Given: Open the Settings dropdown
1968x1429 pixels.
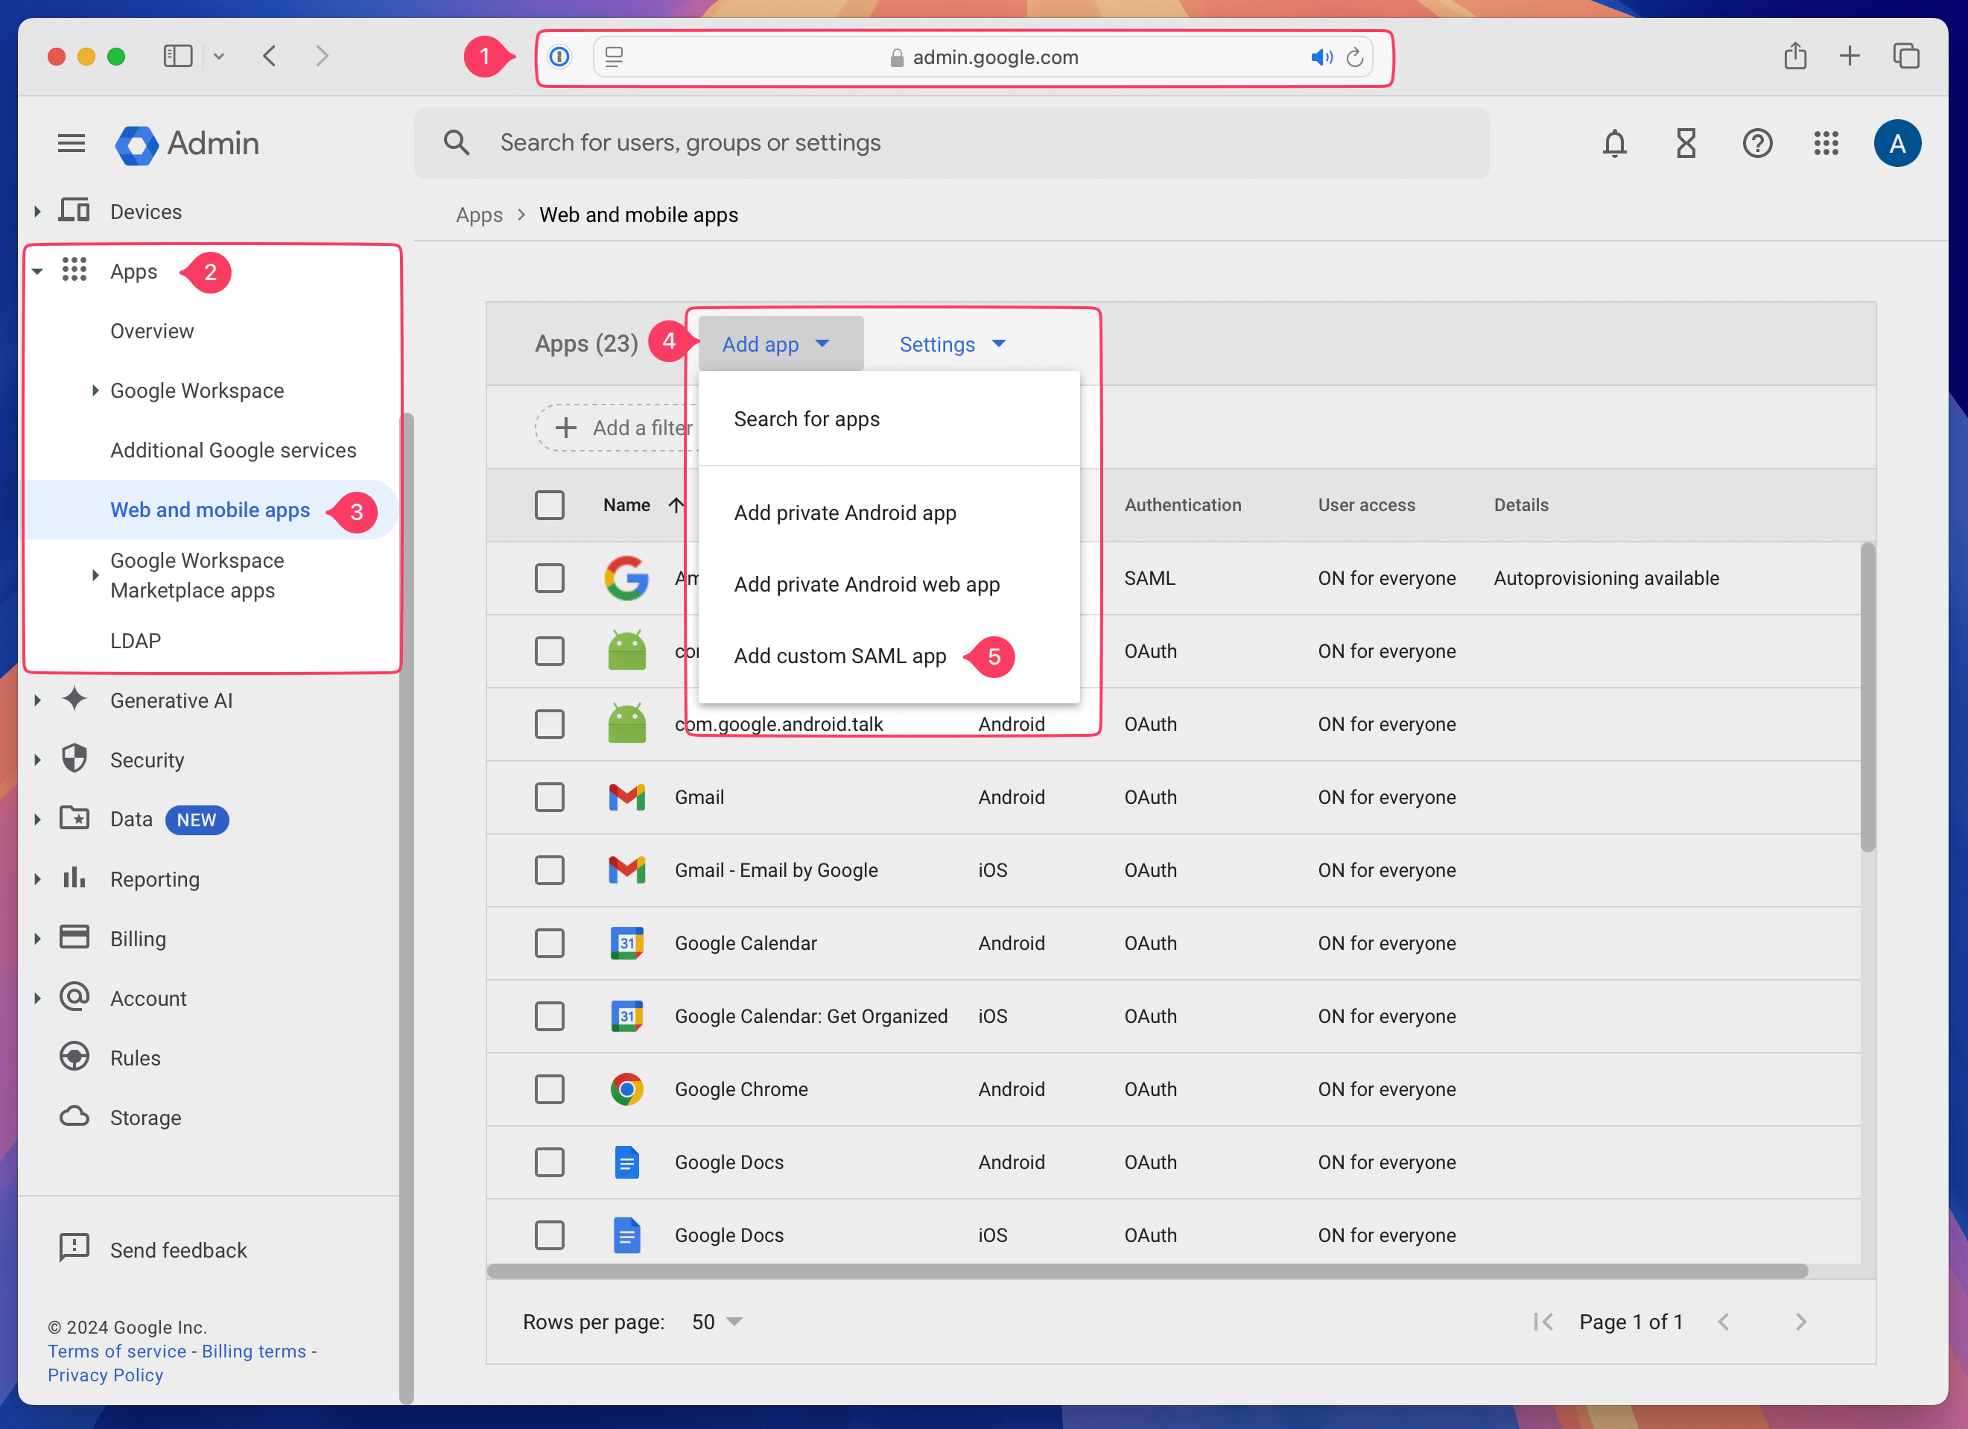Looking at the screenshot, I should point(952,345).
